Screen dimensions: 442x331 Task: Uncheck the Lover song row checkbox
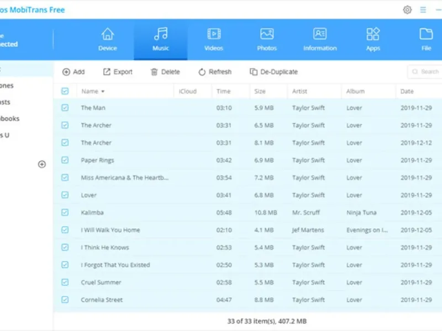coord(65,195)
